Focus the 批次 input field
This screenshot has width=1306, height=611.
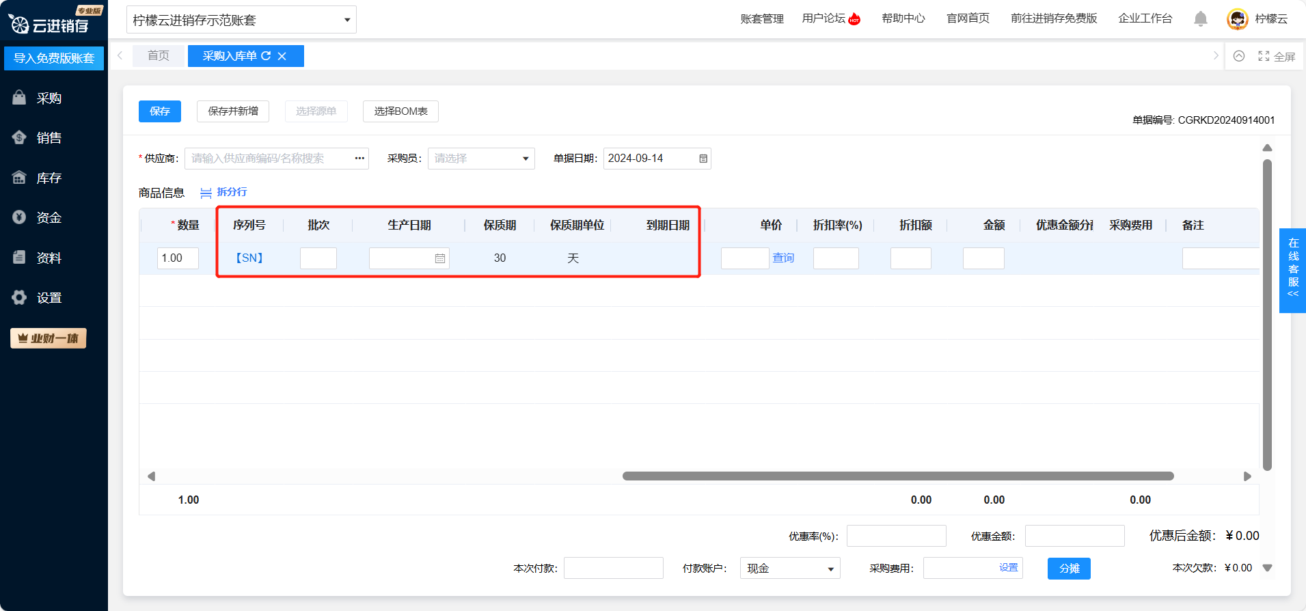[x=318, y=258]
